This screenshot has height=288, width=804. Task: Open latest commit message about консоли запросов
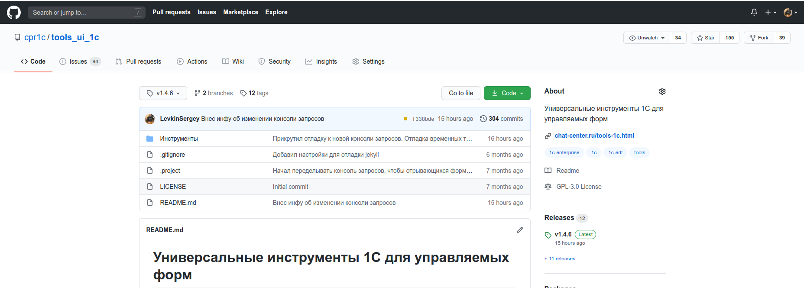pyautogui.click(x=263, y=119)
